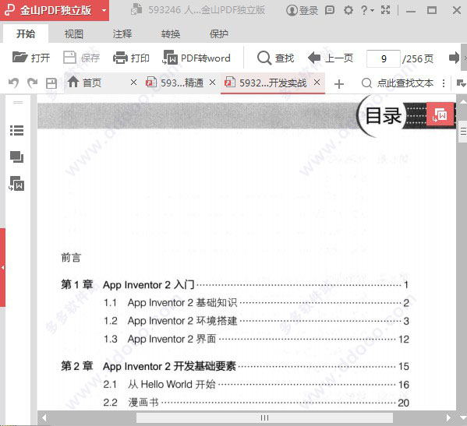
Task: Expand the 金山PDF独立版 application menu arrow
Action: [104, 10]
